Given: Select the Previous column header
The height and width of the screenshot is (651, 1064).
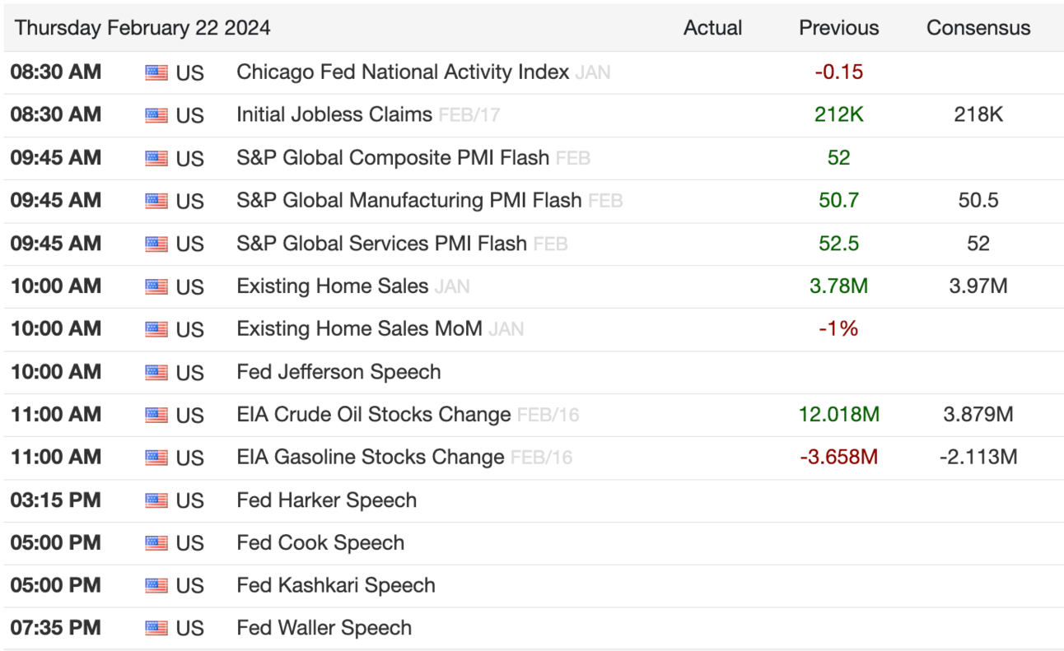Looking at the screenshot, I should [x=838, y=28].
